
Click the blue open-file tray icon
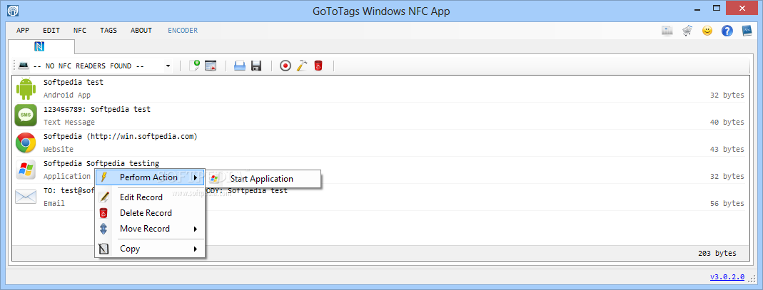tap(239, 66)
